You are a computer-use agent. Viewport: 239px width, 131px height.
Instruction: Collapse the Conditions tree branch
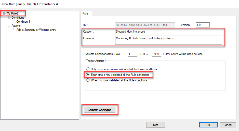pyautogui.click(x=9, y=18)
